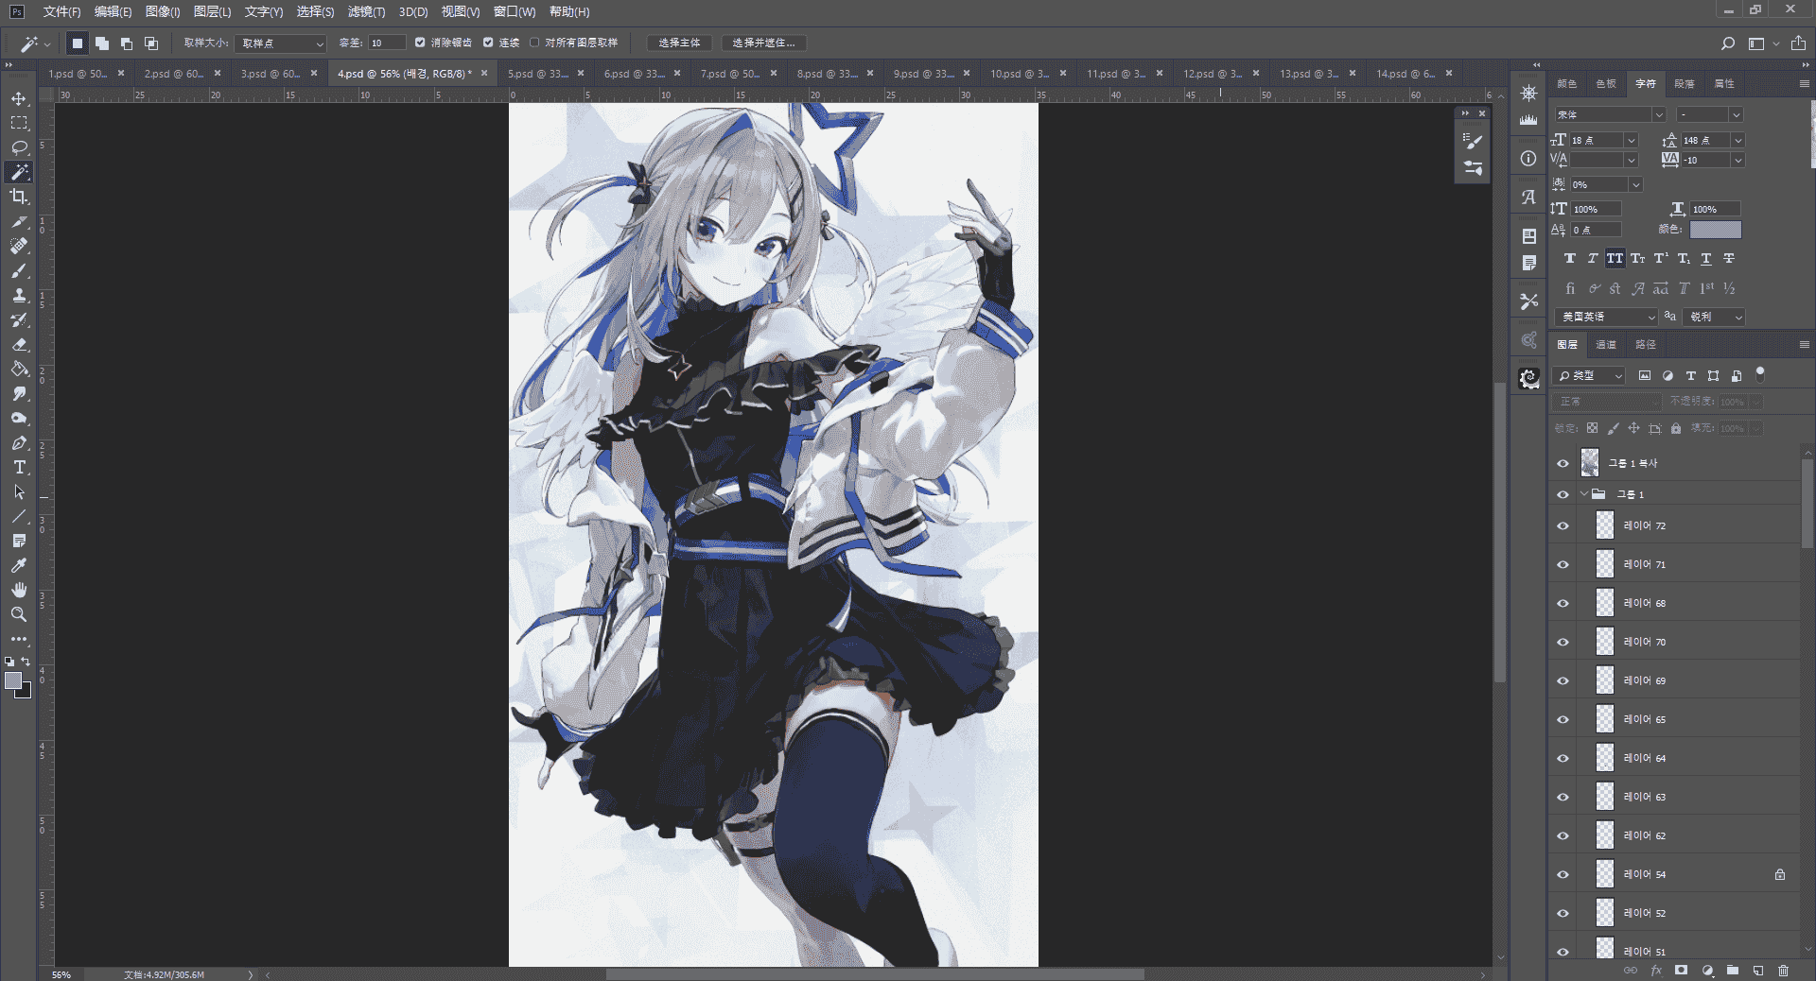Click the underline text style button
Viewport: 1816px width, 981px height.
click(1706, 258)
